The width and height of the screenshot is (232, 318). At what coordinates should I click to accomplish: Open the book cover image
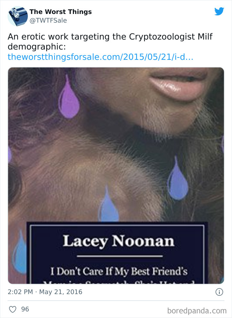tap(116, 175)
